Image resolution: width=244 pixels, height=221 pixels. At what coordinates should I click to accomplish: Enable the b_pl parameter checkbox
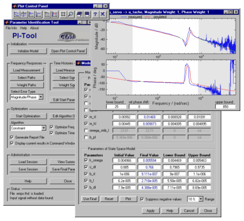[86, 137]
